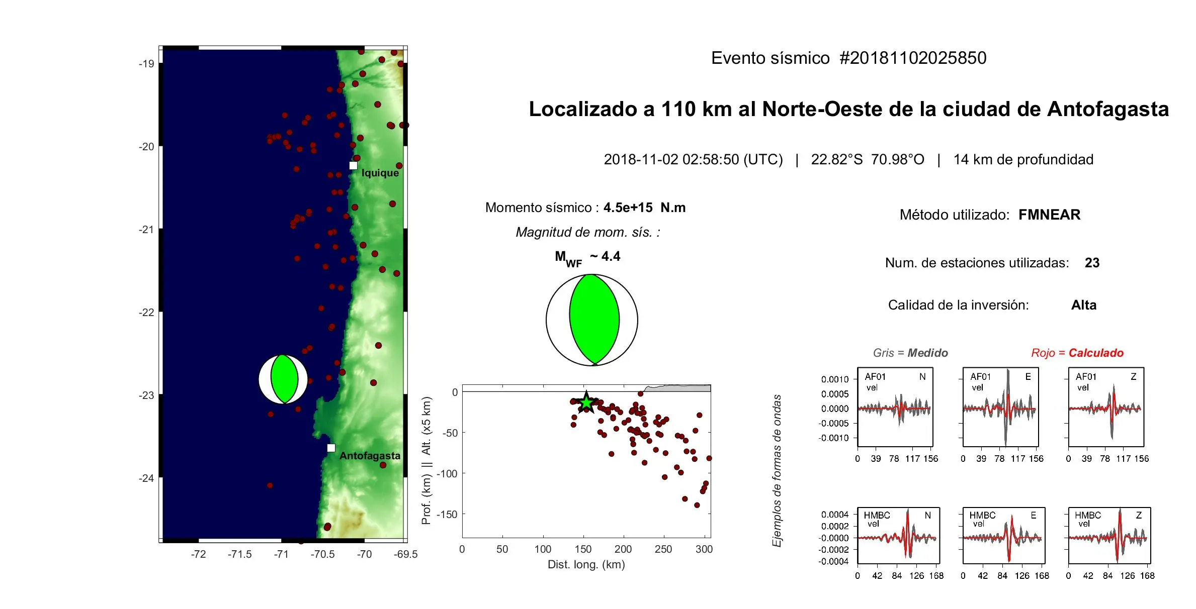Click the 'Dist. long. (km)' axis label
Viewport: 1196px width, 609px height.
click(x=586, y=565)
